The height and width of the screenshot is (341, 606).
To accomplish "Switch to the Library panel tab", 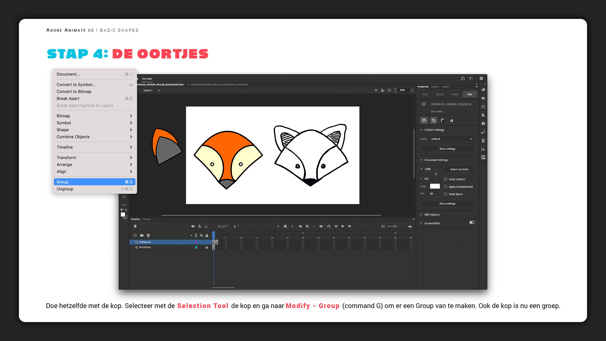I will (x=435, y=87).
